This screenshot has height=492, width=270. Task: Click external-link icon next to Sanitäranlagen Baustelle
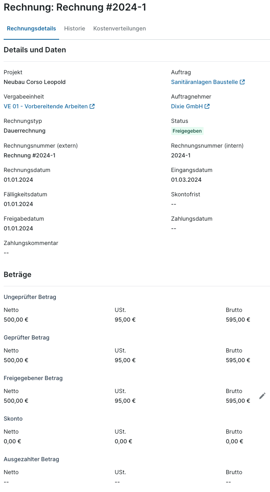242,82
